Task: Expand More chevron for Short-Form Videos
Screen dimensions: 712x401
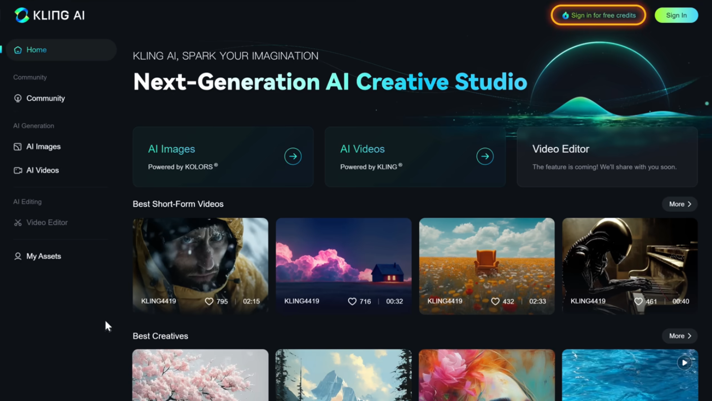Action: 690,204
